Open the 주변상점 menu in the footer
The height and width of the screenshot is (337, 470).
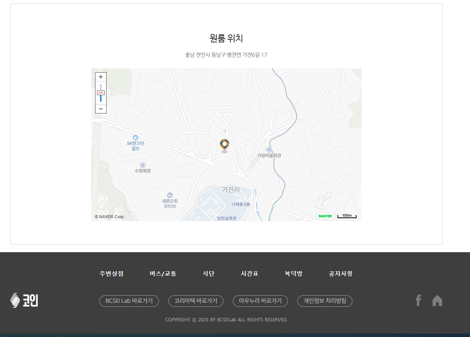pyautogui.click(x=111, y=274)
